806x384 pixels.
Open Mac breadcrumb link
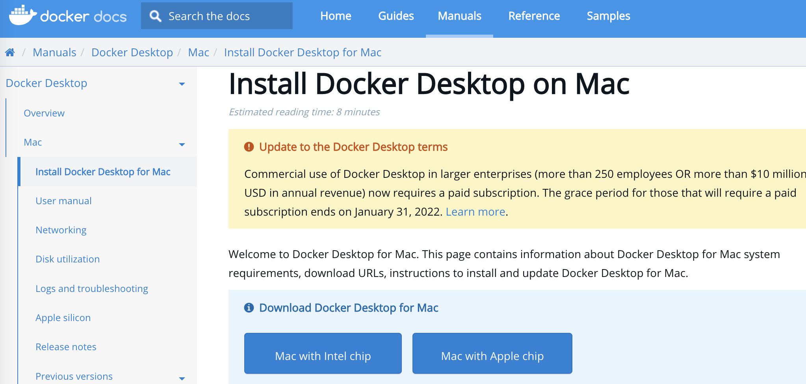(199, 52)
